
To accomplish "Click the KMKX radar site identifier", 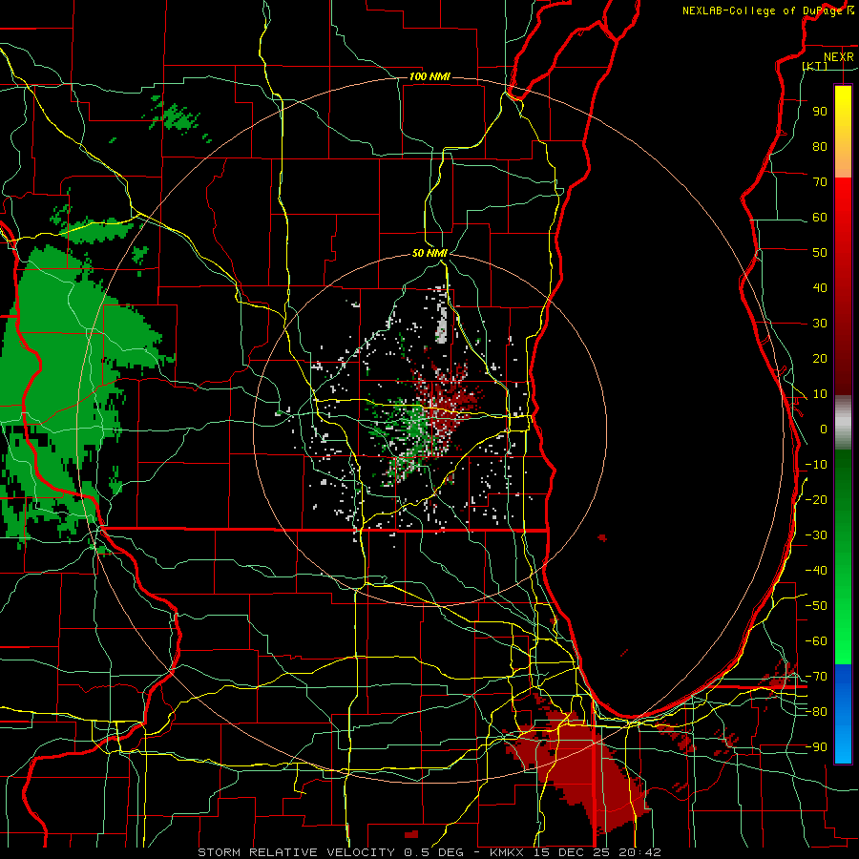I will tap(508, 852).
